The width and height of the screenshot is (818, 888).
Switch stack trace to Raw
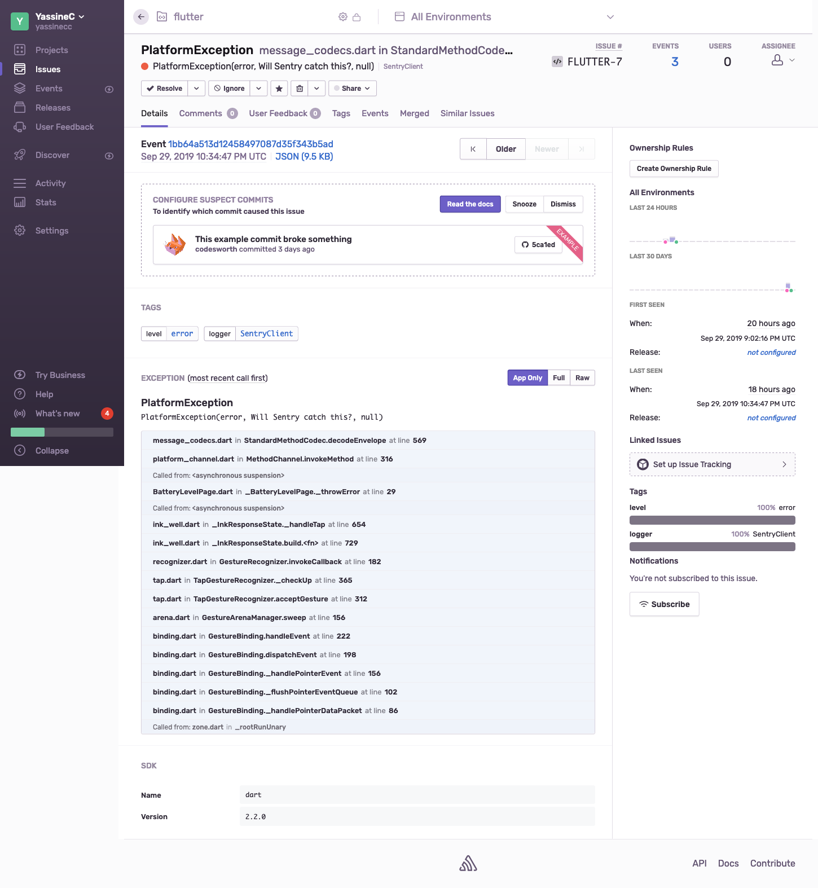(x=582, y=378)
